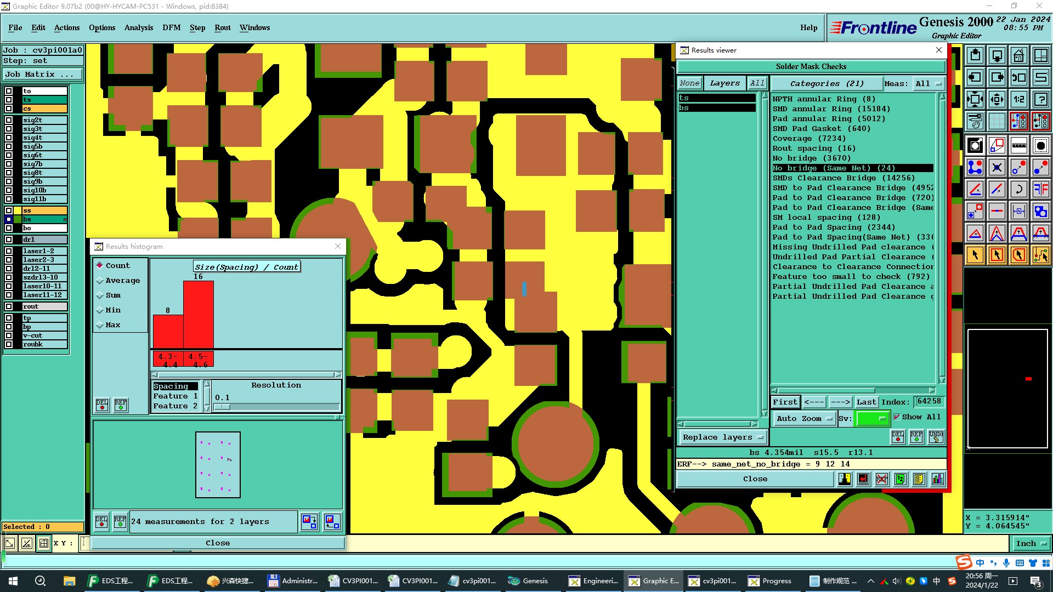The height and width of the screenshot is (592, 1053).
Task: Click the UNDO icon in Results viewer
Action: tap(936, 436)
